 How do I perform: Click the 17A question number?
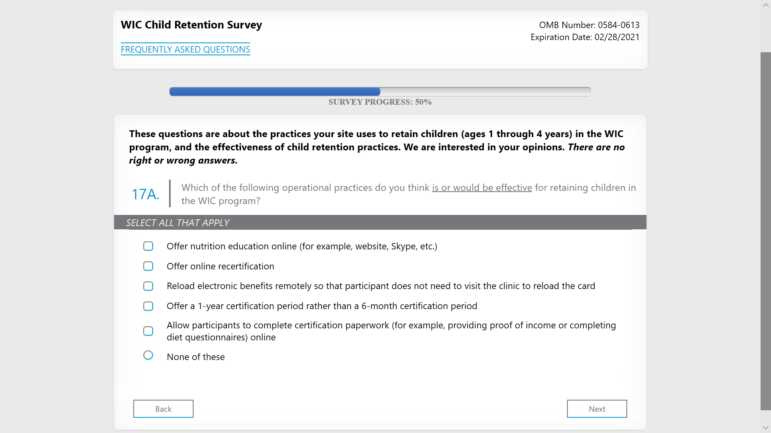(x=145, y=194)
